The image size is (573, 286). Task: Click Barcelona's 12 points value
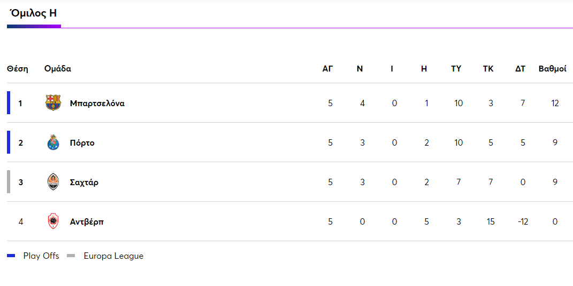pos(555,104)
